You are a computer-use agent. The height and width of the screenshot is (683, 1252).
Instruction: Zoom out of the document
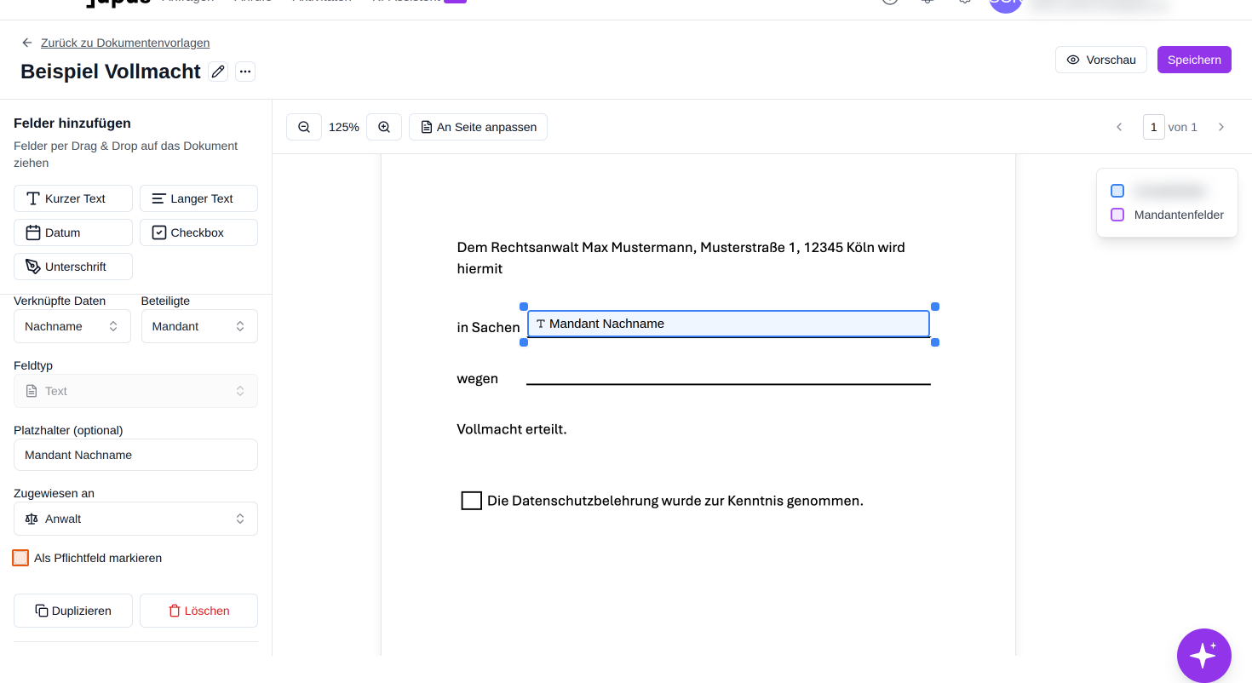tap(304, 127)
